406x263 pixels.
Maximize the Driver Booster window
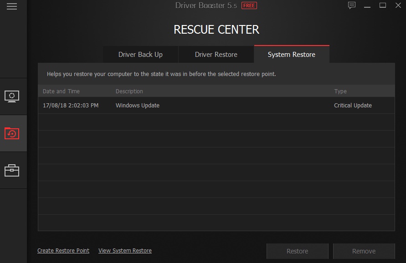(383, 5)
